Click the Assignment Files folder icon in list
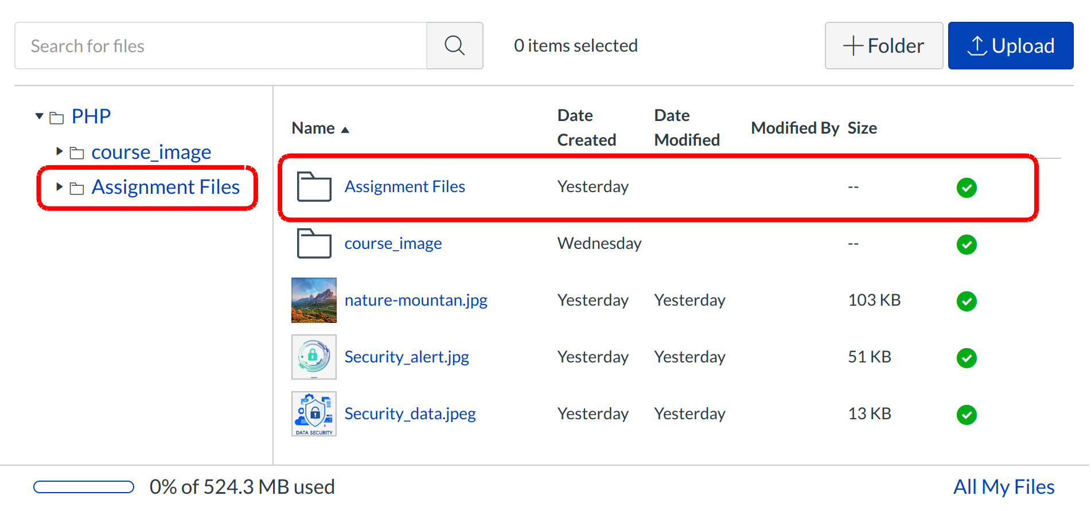 pyautogui.click(x=314, y=187)
